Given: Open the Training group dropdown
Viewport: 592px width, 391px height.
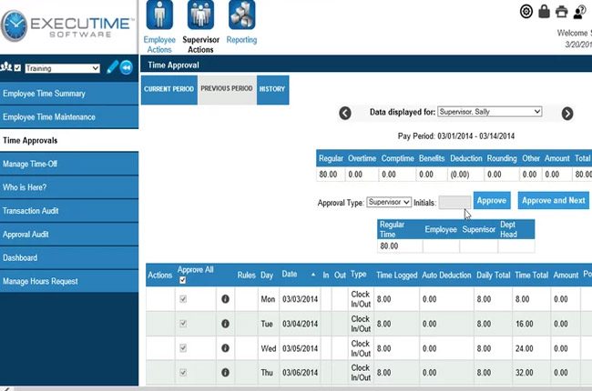Looking at the screenshot, I should pyautogui.click(x=62, y=68).
